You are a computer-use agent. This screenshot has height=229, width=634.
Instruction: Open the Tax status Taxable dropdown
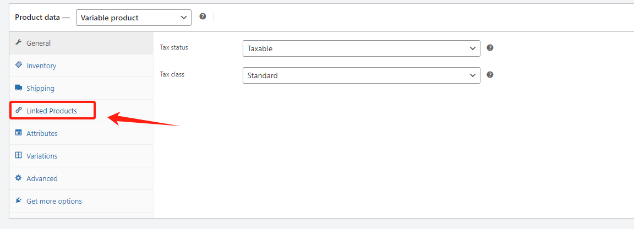pyautogui.click(x=361, y=48)
